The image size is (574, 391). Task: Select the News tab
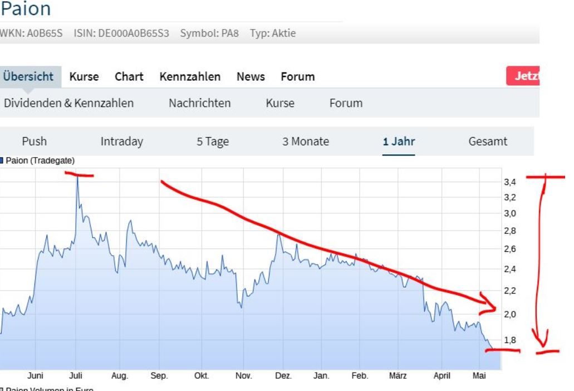pyautogui.click(x=251, y=77)
